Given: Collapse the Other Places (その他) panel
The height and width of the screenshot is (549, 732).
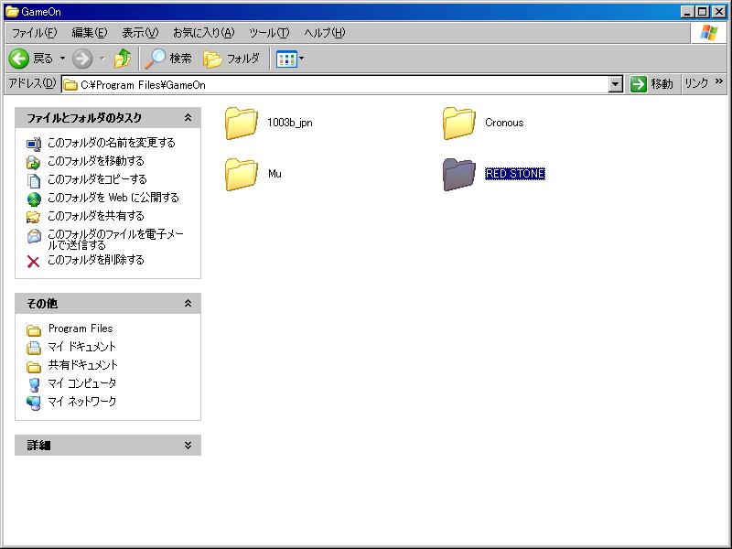Looking at the screenshot, I should click(188, 304).
